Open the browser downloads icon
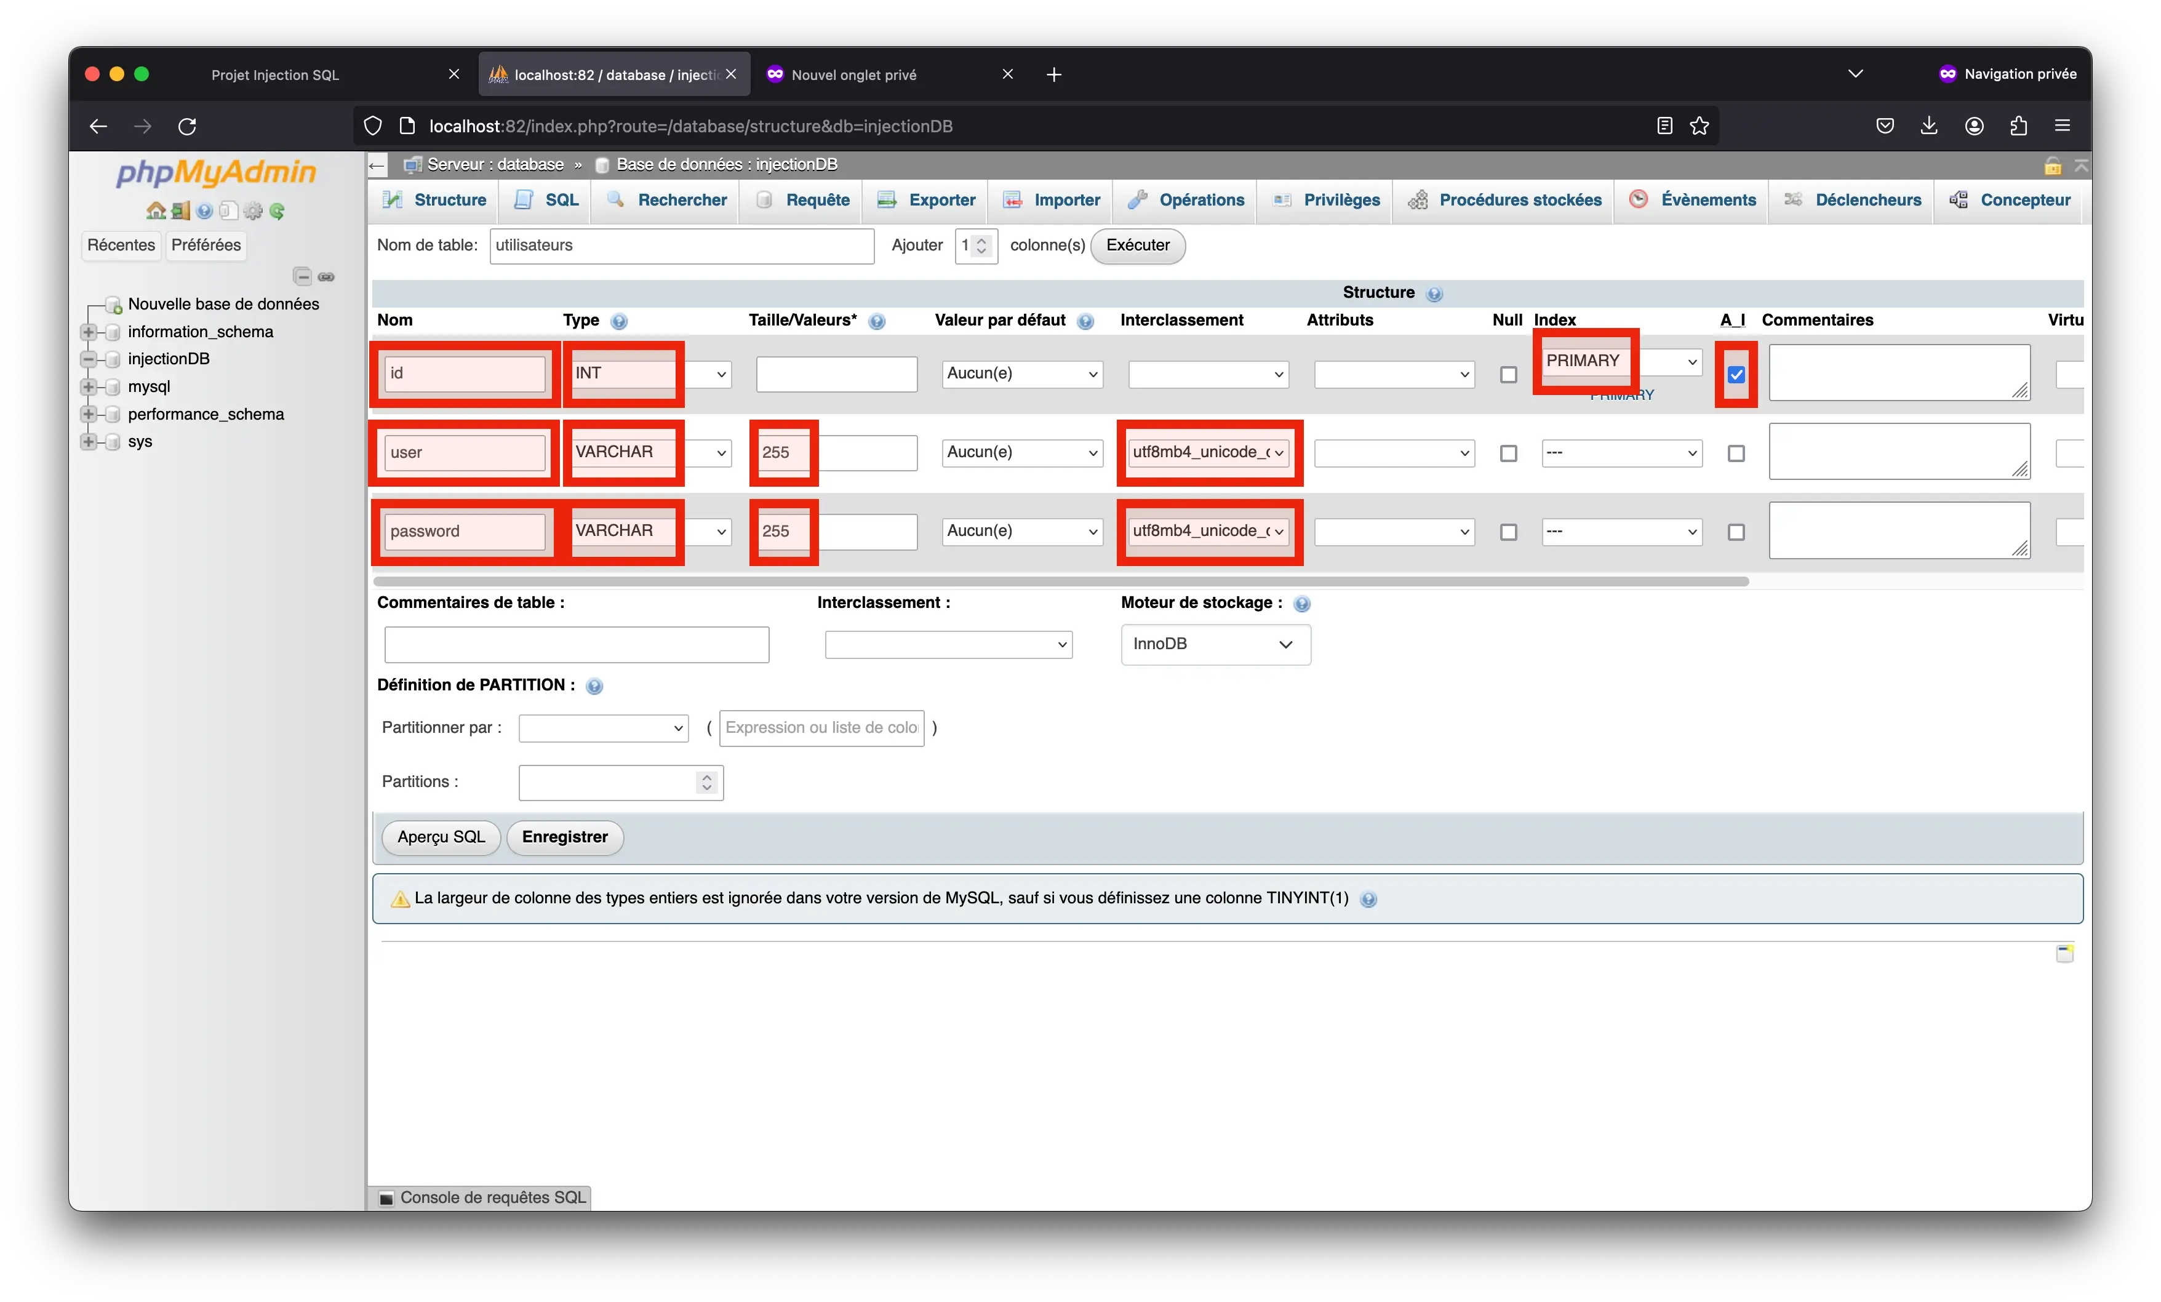This screenshot has height=1302, width=2161. [x=1930, y=126]
